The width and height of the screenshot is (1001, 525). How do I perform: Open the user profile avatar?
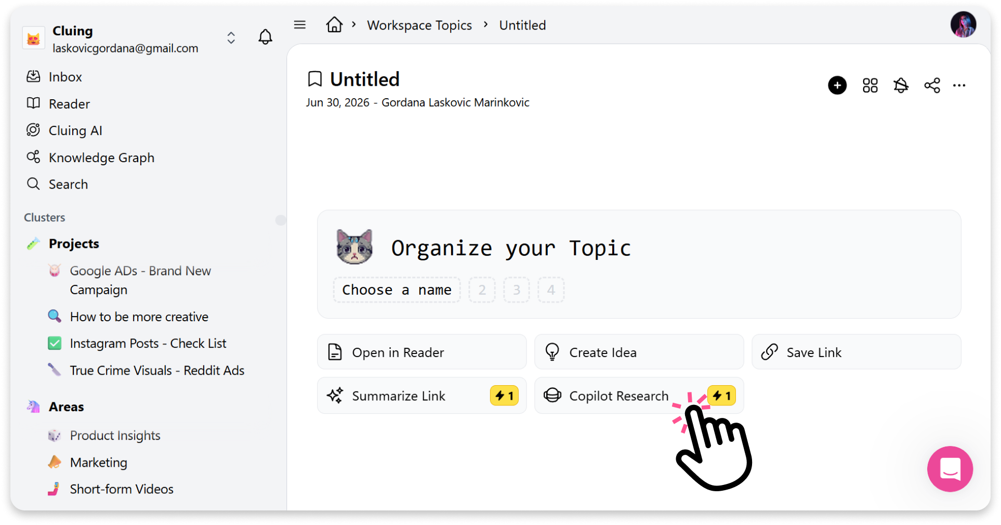(963, 24)
